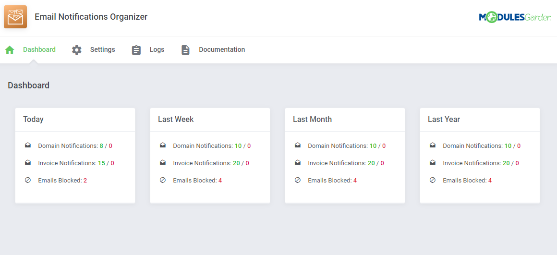Click the Last Week Invoice Notifications envelope icon
The height and width of the screenshot is (255, 557).
point(163,162)
